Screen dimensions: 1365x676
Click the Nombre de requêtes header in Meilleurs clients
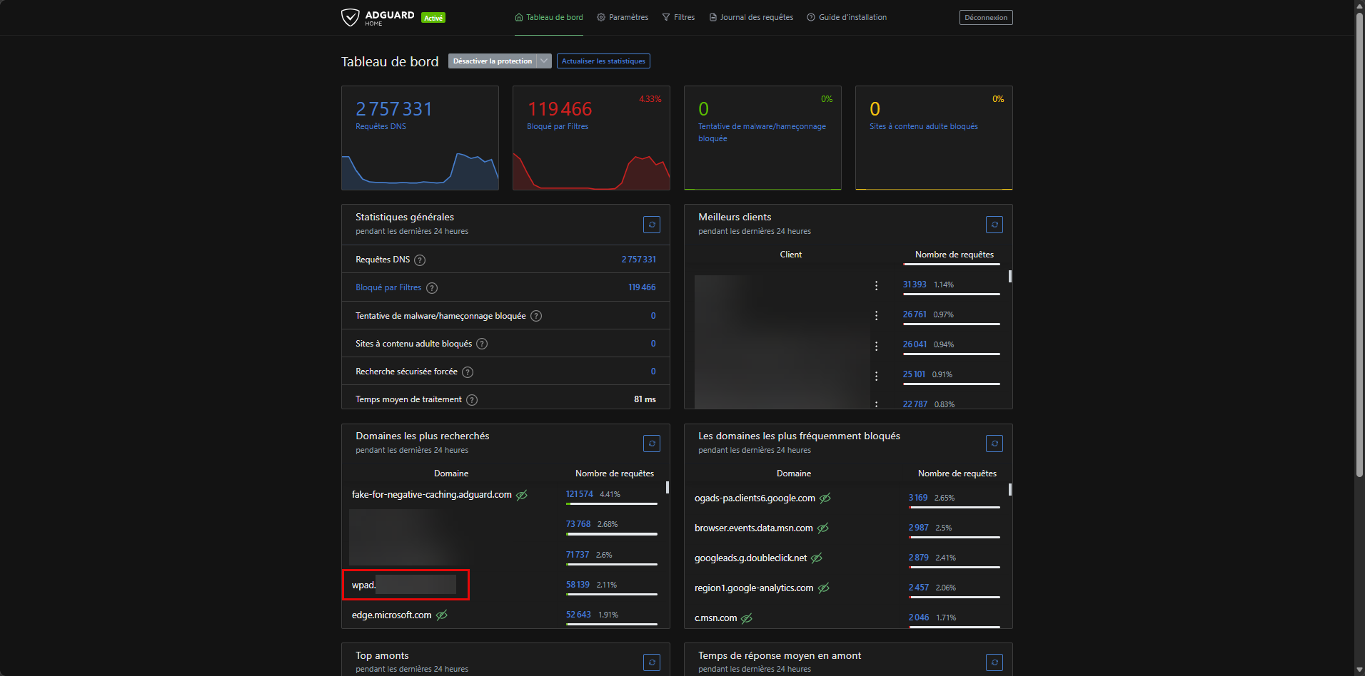point(954,255)
